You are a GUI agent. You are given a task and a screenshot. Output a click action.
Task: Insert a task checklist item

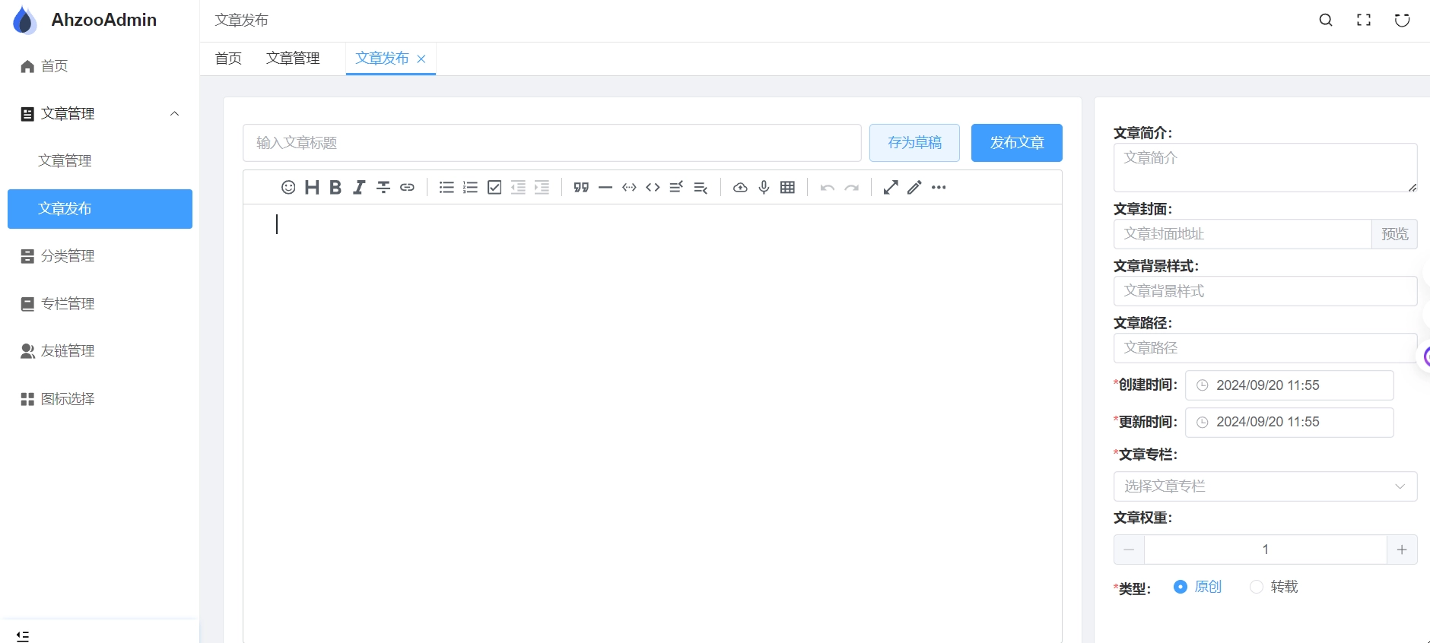point(494,188)
